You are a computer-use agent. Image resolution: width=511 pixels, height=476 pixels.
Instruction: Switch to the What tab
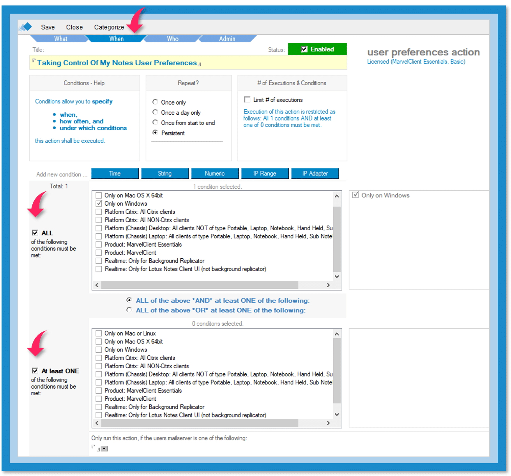coord(60,39)
